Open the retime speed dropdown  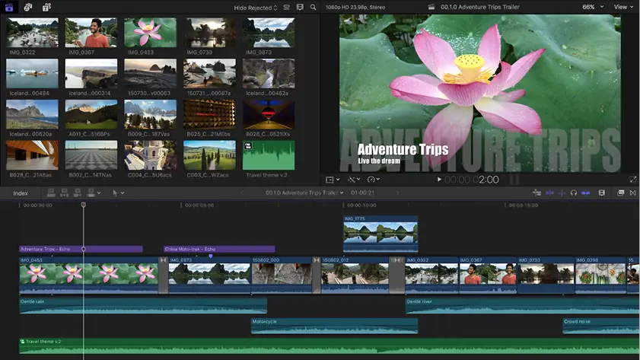click(x=374, y=179)
